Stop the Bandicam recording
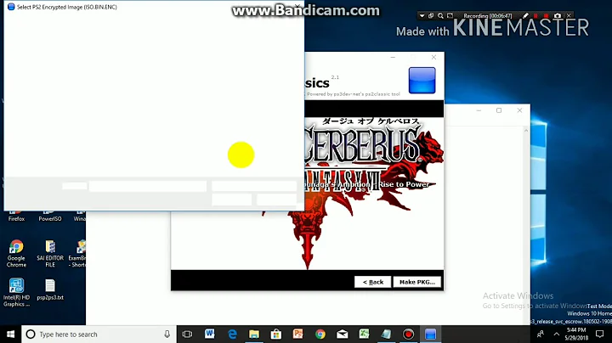Screen dimensions: 612x343 (x=546, y=15)
